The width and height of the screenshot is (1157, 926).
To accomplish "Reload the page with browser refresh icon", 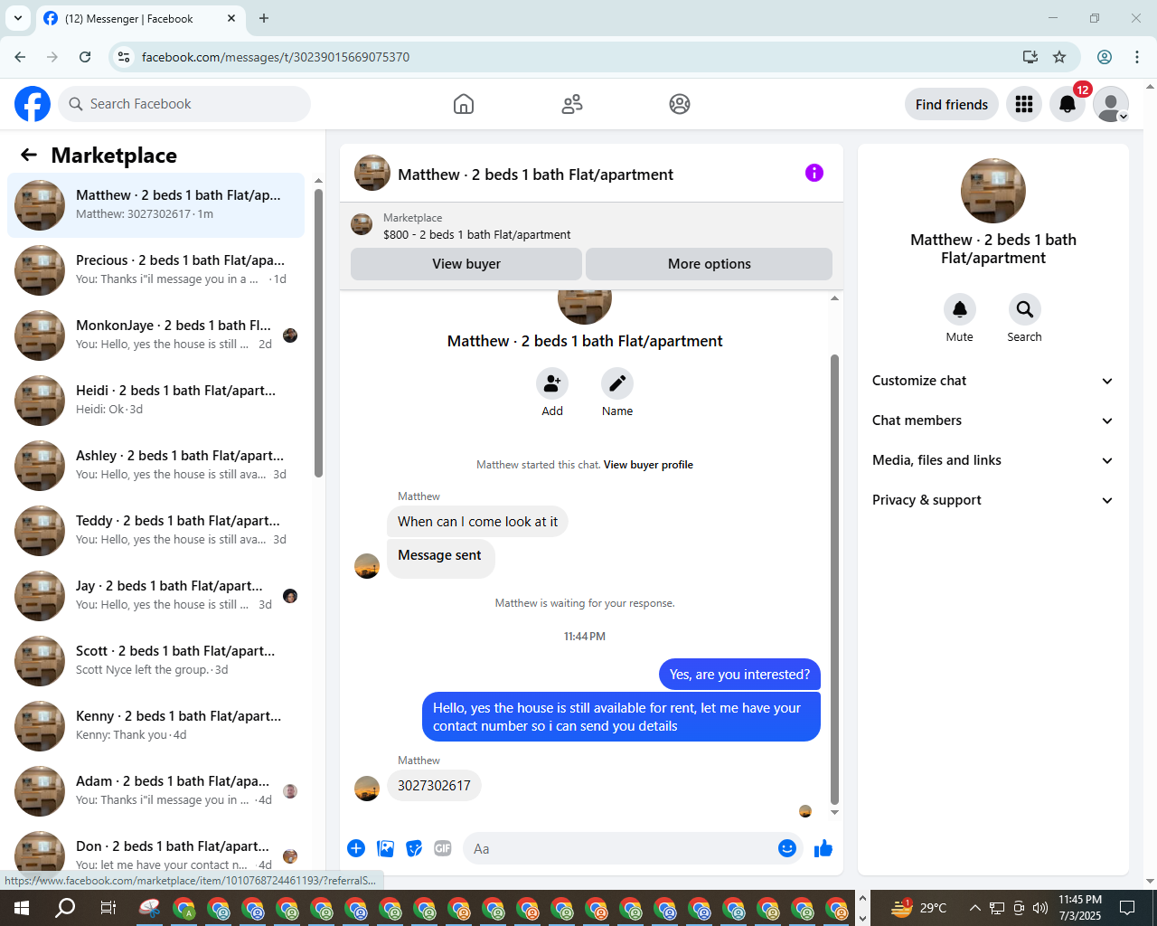I will pyautogui.click(x=85, y=57).
